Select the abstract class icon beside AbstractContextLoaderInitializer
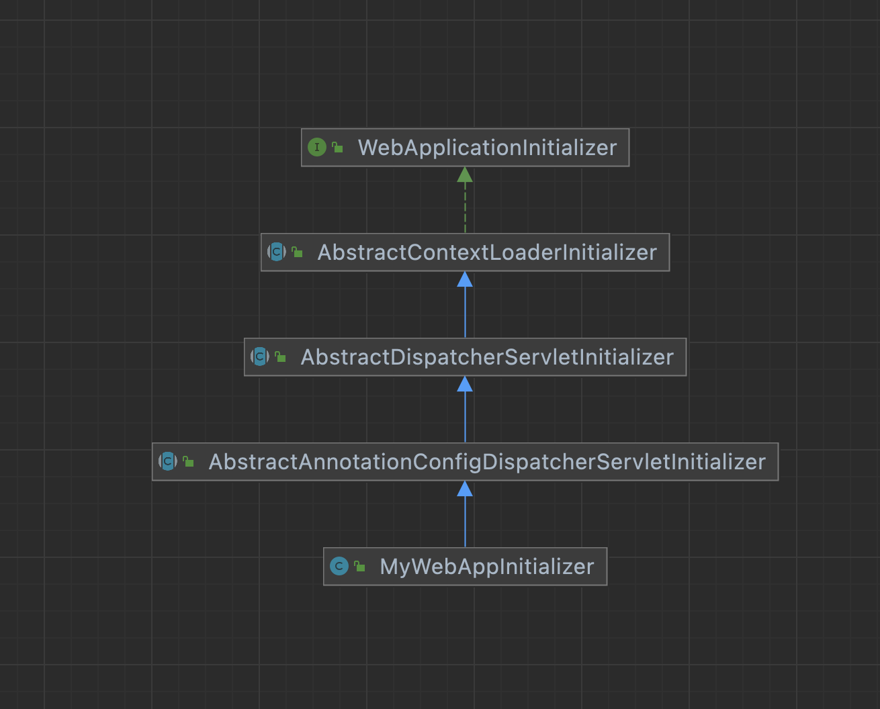880x709 pixels. (277, 252)
